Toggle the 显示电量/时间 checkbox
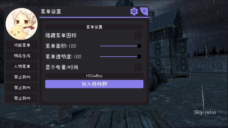This screenshot has width=228, height=128. pyautogui.click(x=138, y=67)
